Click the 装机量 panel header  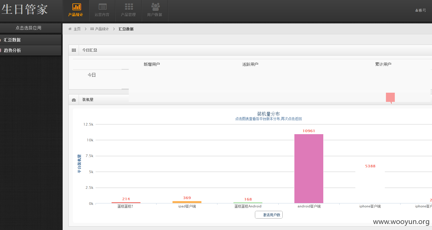88,100
